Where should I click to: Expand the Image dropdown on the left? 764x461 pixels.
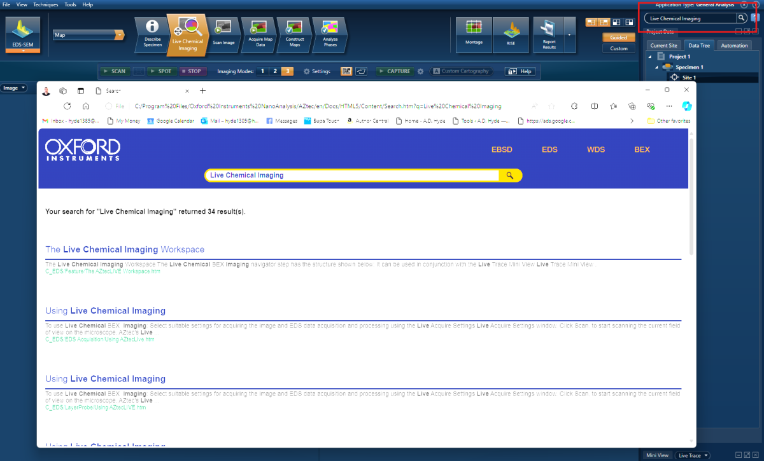point(15,88)
